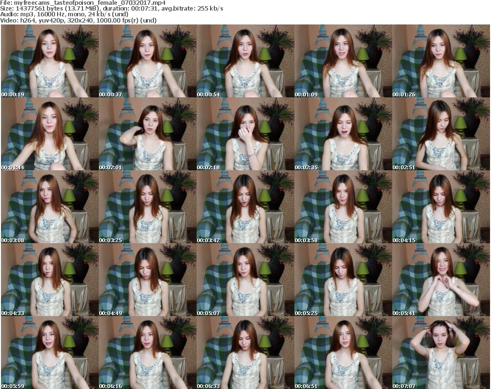The height and width of the screenshot is (389, 491).
Task: Choose the frame stamped 00:01:09
Action: tap(343, 61)
